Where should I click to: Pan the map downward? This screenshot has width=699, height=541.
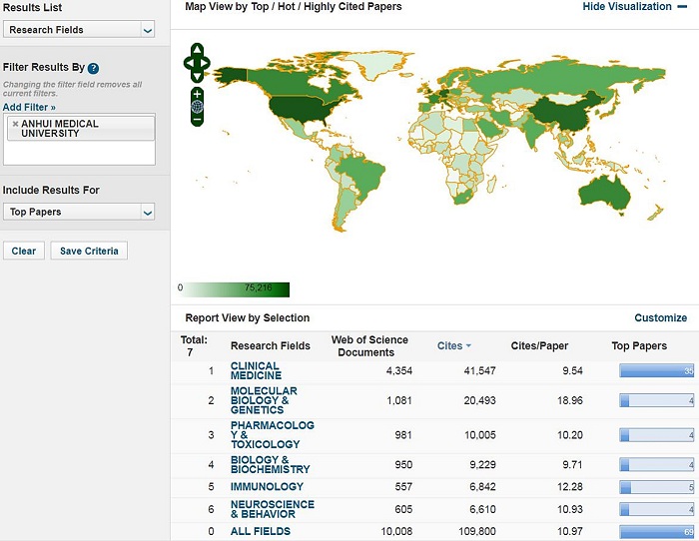click(x=198, y=75)
